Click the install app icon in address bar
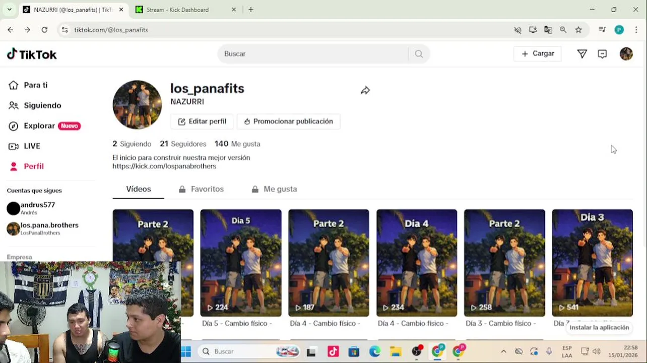 tap(533, 30)
